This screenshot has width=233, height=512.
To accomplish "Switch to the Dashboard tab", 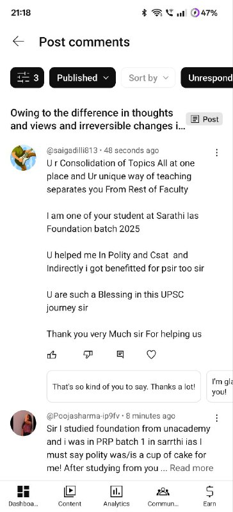I will (23, 495).
